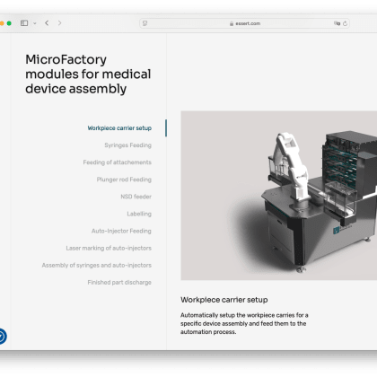Click the translate page icon
377x377 pixels.
click(338, 23)
